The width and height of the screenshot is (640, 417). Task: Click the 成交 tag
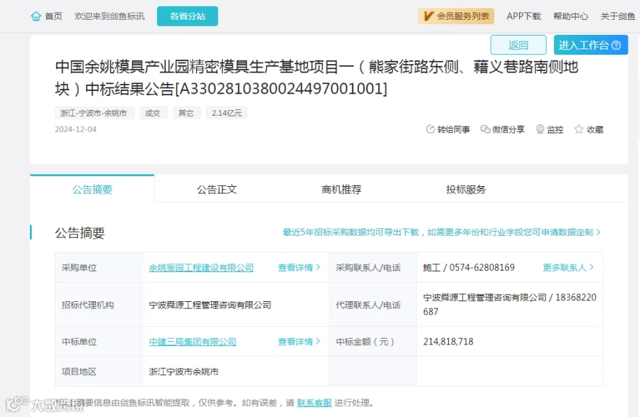click(x=153, y=113)
